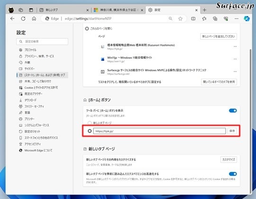
Task: Switch to the 神奈川県 横浜市 tab
Action: point(119,10)
